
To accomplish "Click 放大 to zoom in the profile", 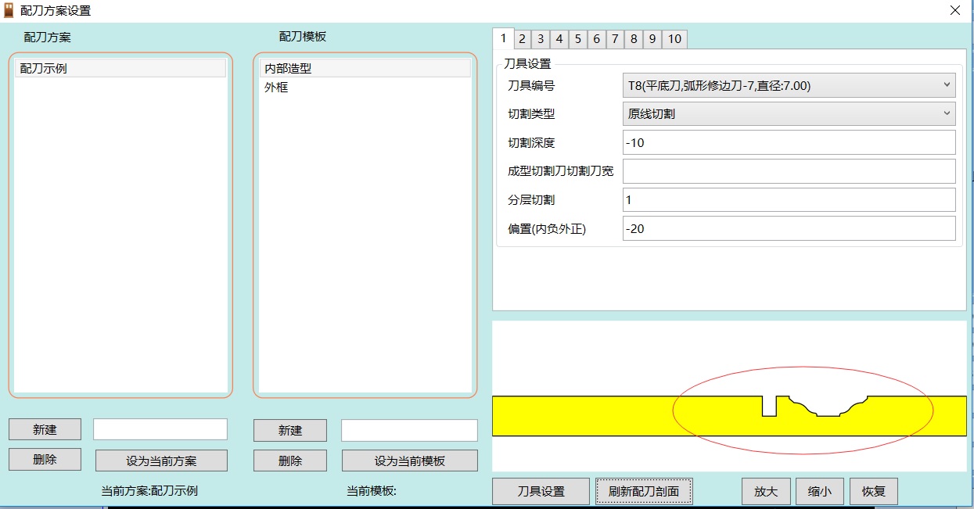I will coord(766,492).
